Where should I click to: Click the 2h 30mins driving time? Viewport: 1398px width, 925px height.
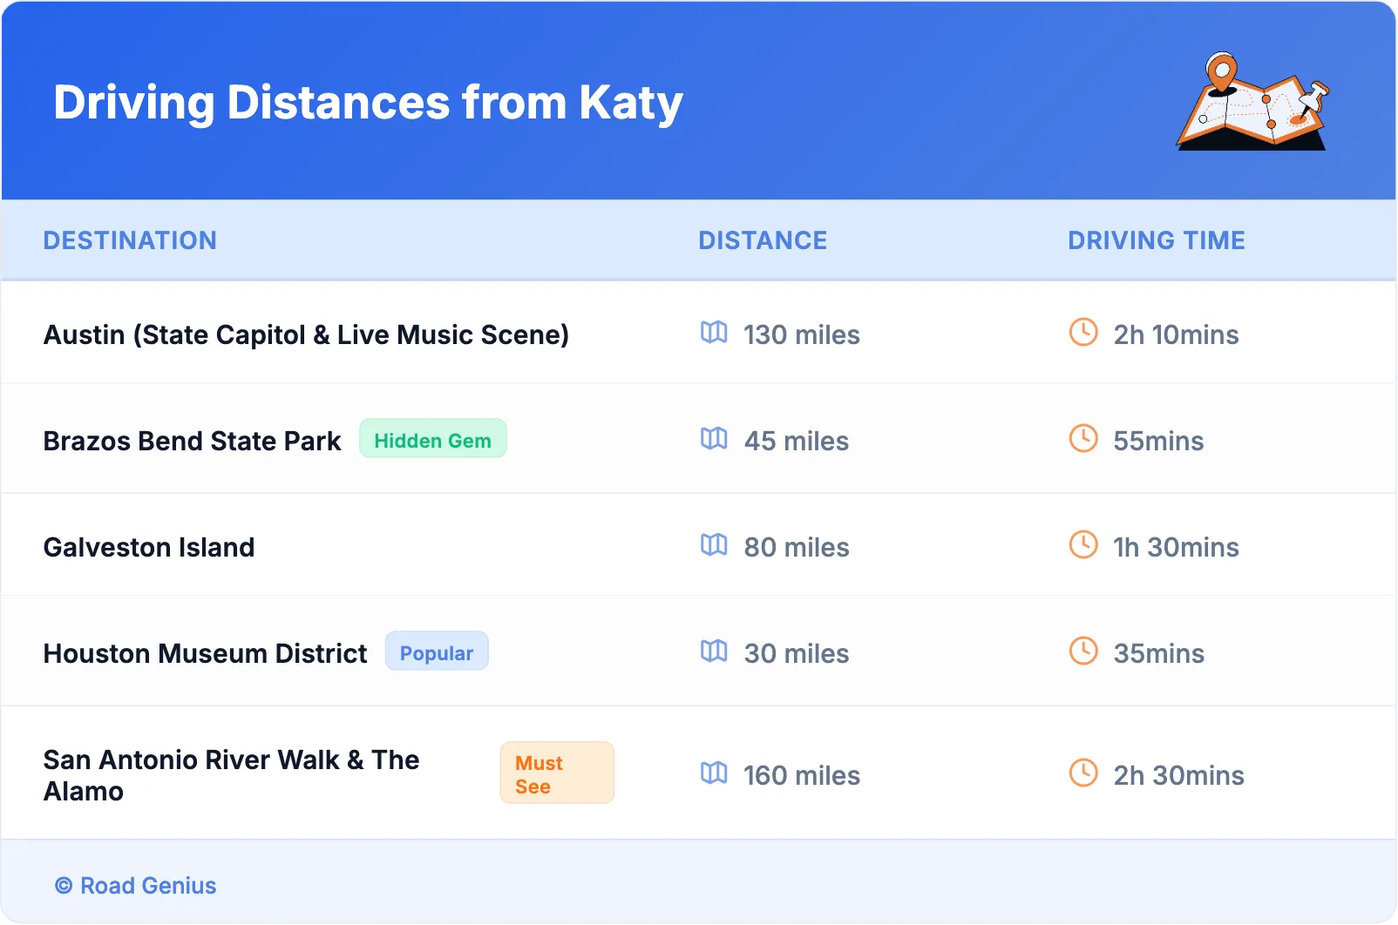(1179, 775)
